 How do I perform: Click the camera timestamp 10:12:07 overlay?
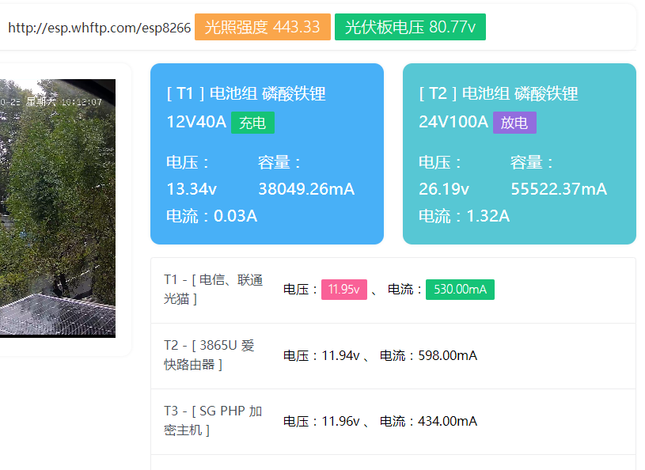82,102
